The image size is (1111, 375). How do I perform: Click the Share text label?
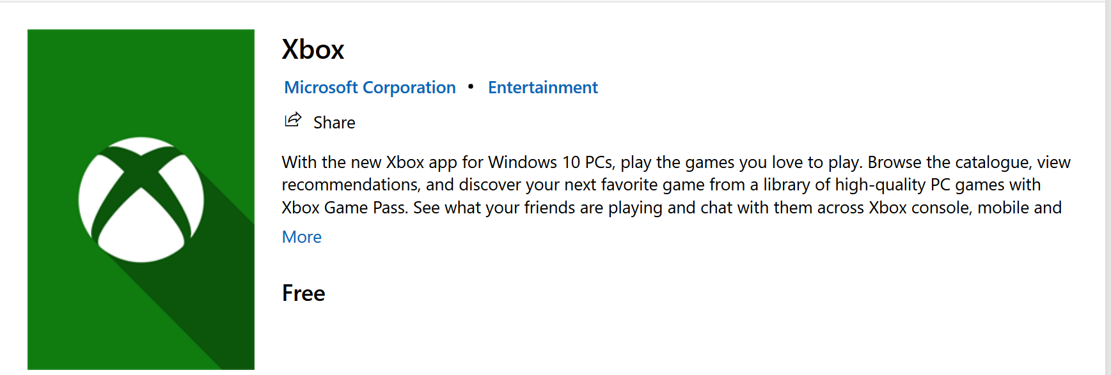click(x=335, y=123)
